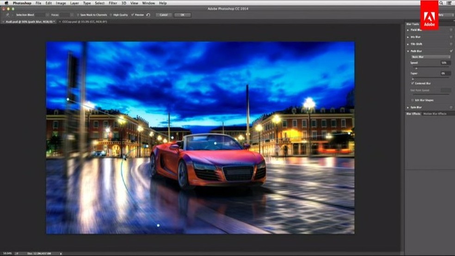Click the path blur endpoint near the left lamppost
The height and width of the screenshot is (256, 455).
[x=68, y=100]
